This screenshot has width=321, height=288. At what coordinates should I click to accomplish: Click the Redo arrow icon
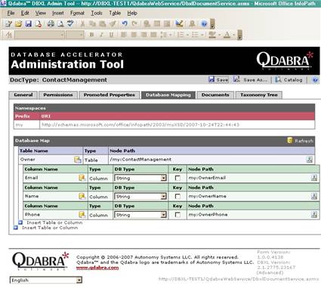[x=134, y=24]
